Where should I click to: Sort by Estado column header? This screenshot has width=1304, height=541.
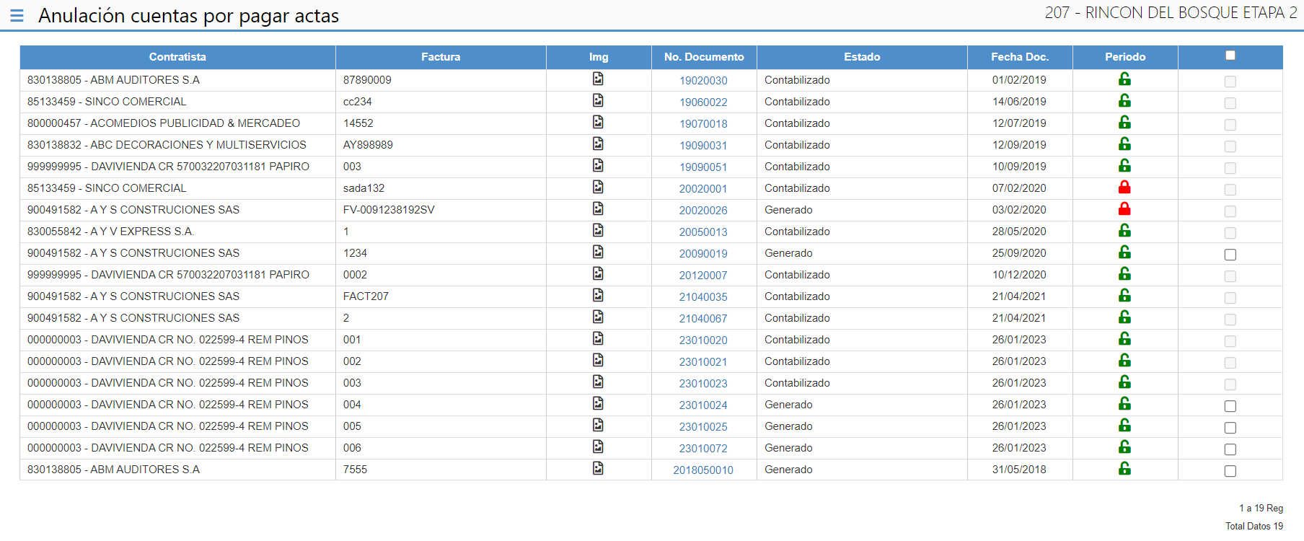tap(862, 57)
